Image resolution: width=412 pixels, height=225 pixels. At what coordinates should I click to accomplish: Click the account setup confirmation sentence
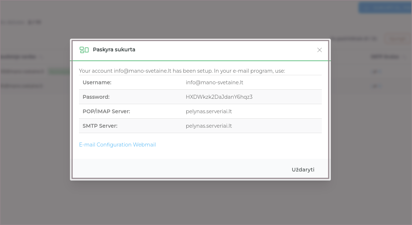(x=182, y=71)
